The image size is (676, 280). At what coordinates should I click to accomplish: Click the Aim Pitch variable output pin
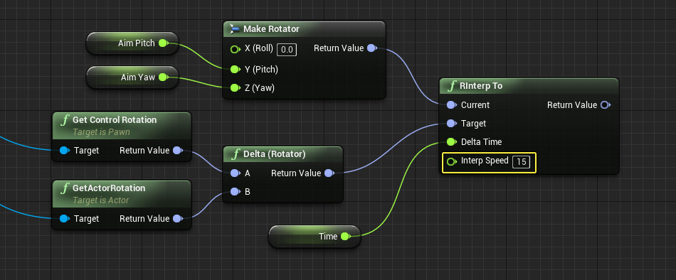[163, 43]
